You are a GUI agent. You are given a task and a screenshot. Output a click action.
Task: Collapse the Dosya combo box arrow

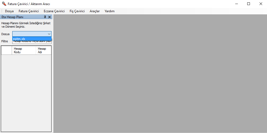coord(49,34)
